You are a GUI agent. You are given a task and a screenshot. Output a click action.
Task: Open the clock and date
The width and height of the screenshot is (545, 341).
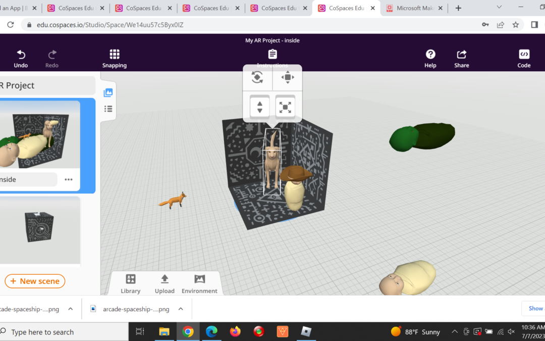533,332
